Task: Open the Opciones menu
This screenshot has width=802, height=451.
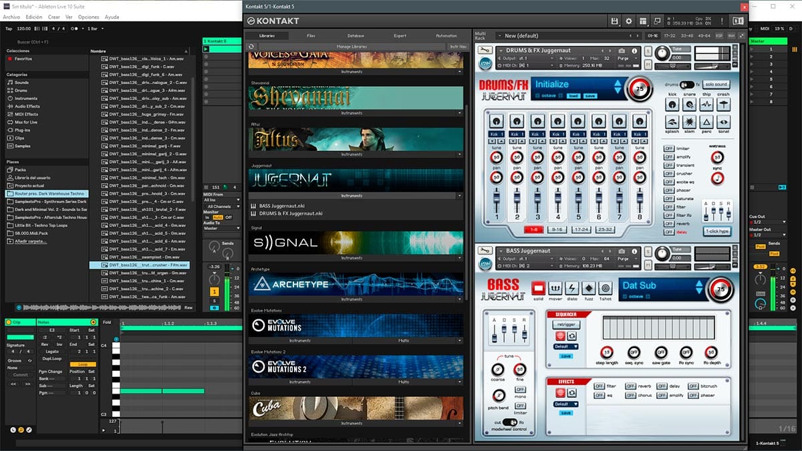Action: (x=88, y=16)
